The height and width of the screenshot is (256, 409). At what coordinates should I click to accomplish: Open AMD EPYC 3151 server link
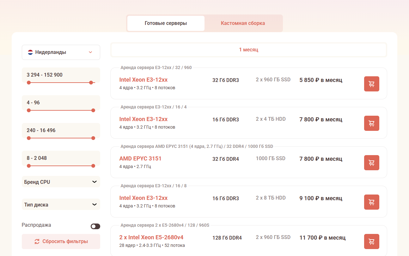point(140,159)
